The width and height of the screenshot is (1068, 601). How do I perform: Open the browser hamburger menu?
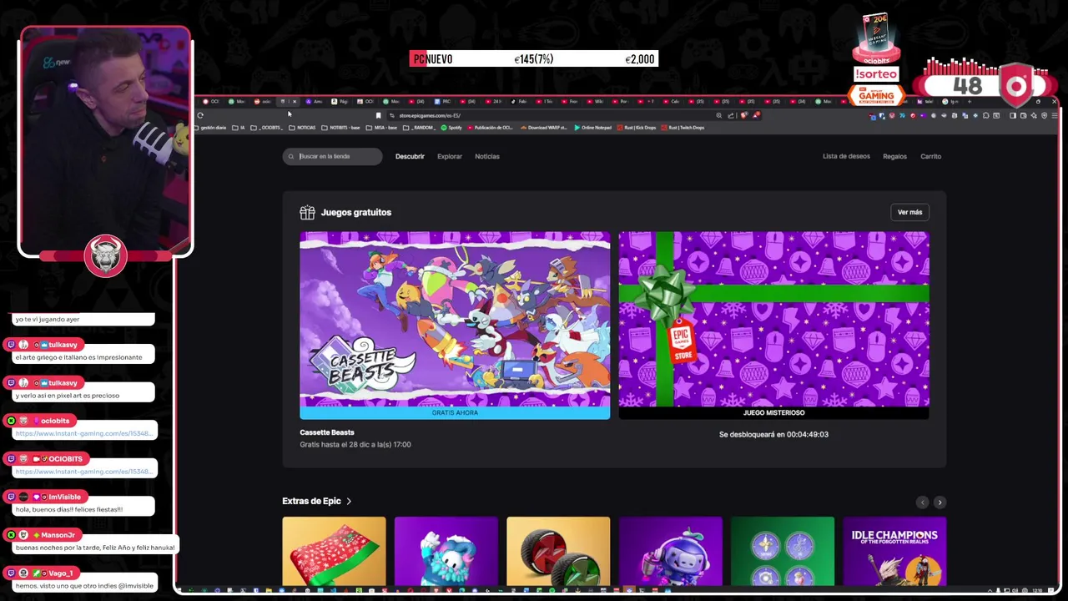point(1055,115)
